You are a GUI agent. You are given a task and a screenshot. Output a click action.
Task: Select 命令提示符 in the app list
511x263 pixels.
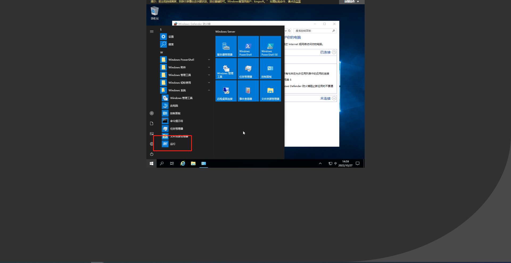(176, 121)
